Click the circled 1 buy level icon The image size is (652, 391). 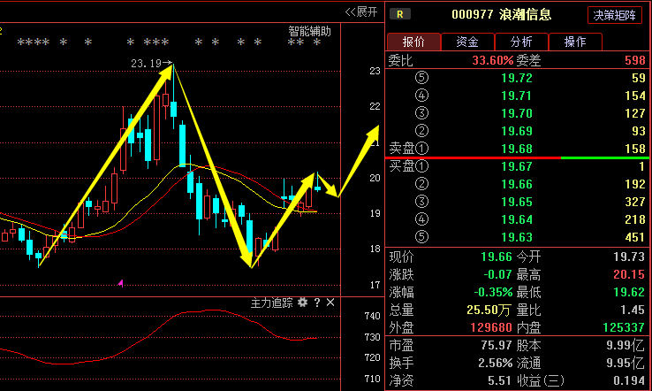[421, 165]
